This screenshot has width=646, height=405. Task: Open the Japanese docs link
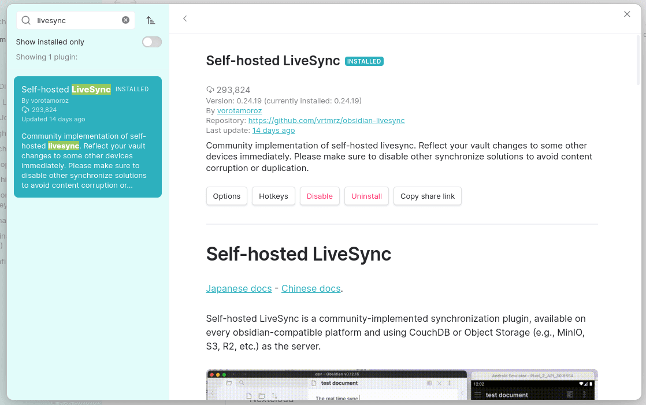[239, 288]
